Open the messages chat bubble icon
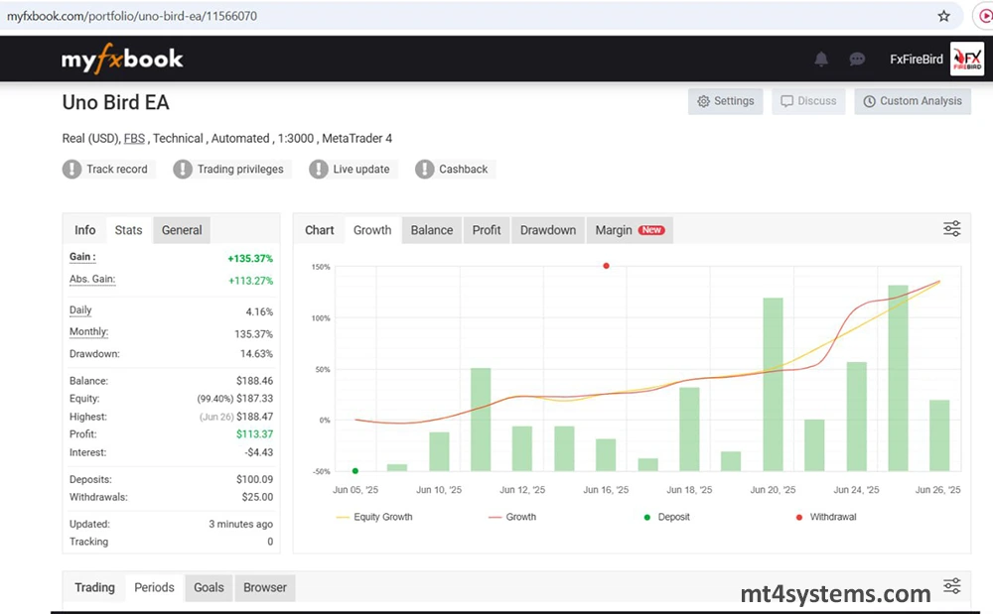Image resolution: width=993 pixels, height=614 pixels. (857, 60)
